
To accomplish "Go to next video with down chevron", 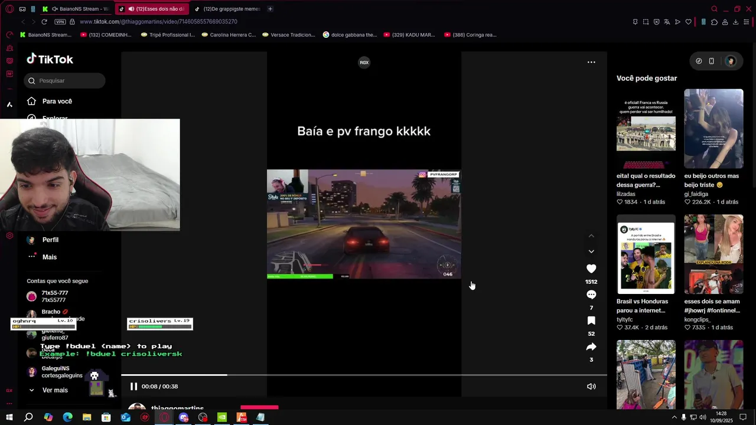I will (591, 251).
